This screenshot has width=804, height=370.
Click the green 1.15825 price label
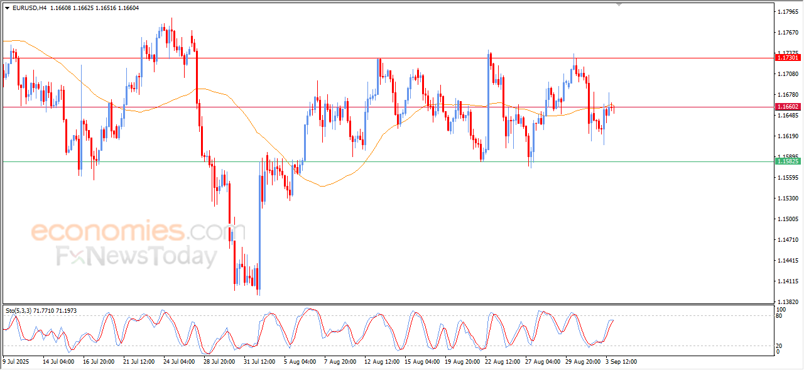point(788,161)
